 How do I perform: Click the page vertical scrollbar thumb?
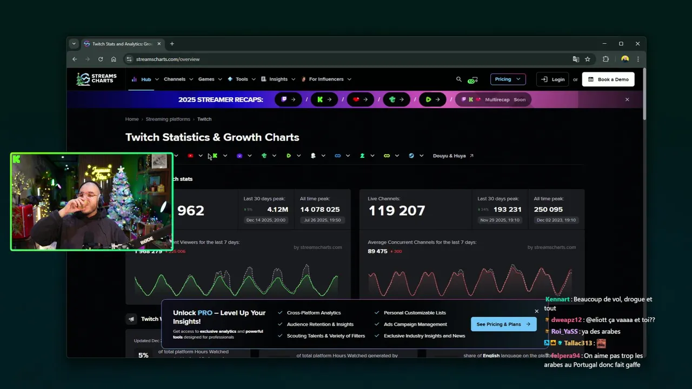644,95
